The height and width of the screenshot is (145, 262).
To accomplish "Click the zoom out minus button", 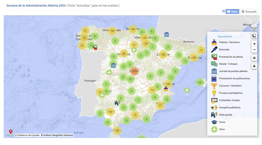I will point(254,50).
